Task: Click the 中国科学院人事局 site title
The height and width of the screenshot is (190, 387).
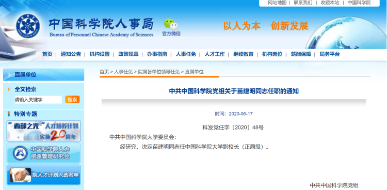Action: (101, 24)
